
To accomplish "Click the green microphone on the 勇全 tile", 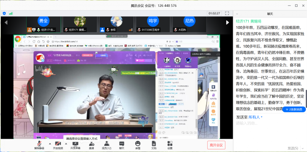I will point(38,30).
